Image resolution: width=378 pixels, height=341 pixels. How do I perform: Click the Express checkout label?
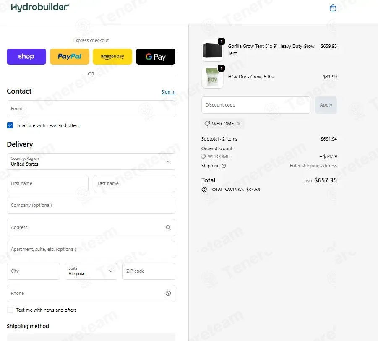(91, 40)
